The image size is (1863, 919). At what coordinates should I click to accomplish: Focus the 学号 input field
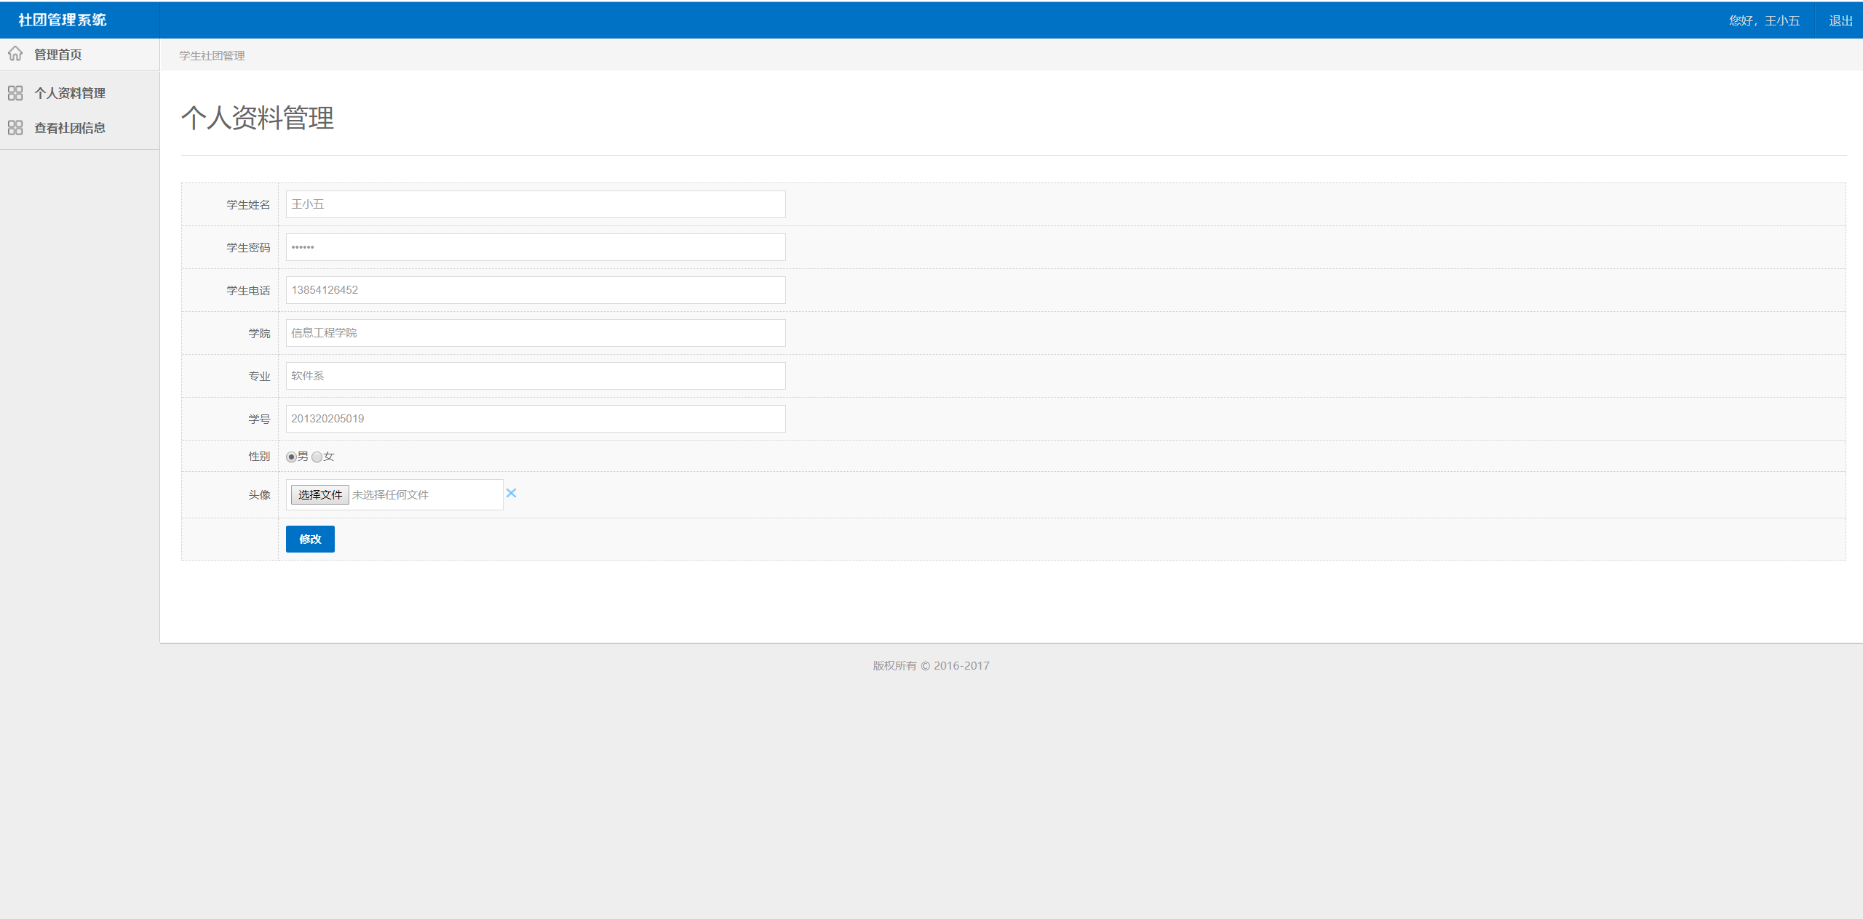536,419
